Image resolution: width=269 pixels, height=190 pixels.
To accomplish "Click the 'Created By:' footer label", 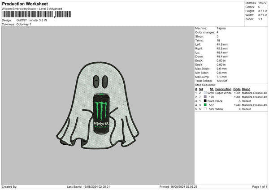I will pos(9,187).
